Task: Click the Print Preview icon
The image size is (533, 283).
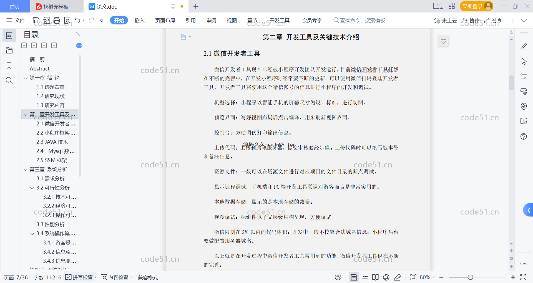Action: tap(67, 20)
